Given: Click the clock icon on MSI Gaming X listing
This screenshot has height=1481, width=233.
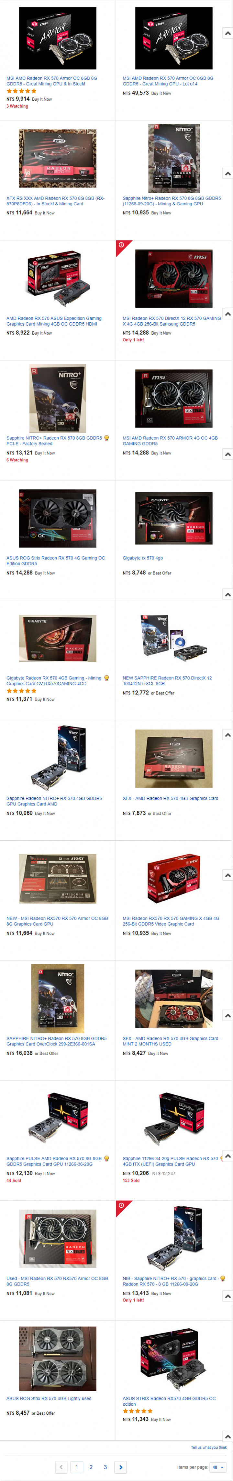Looking at the screenshot, I should click(121, 245).
